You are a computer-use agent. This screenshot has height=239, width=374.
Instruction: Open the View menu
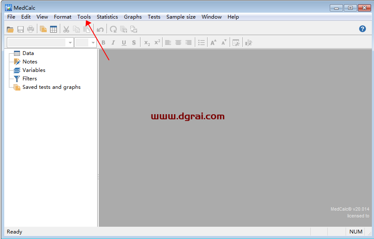pyautogui.click(x=42, y=17)
